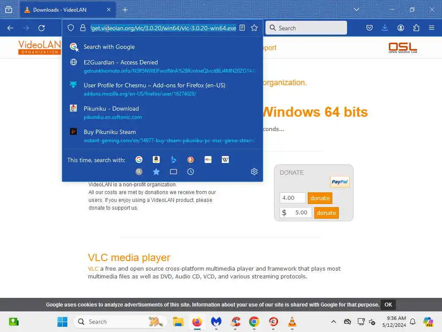442x332 pixels.
Task: Open the notifications bell
Action: [x=413, y=322]
